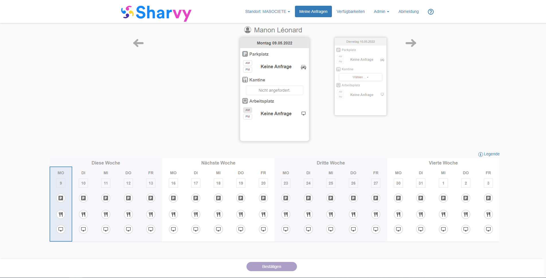
Task: Select parking icon for day 18
Action: [218, 198]
